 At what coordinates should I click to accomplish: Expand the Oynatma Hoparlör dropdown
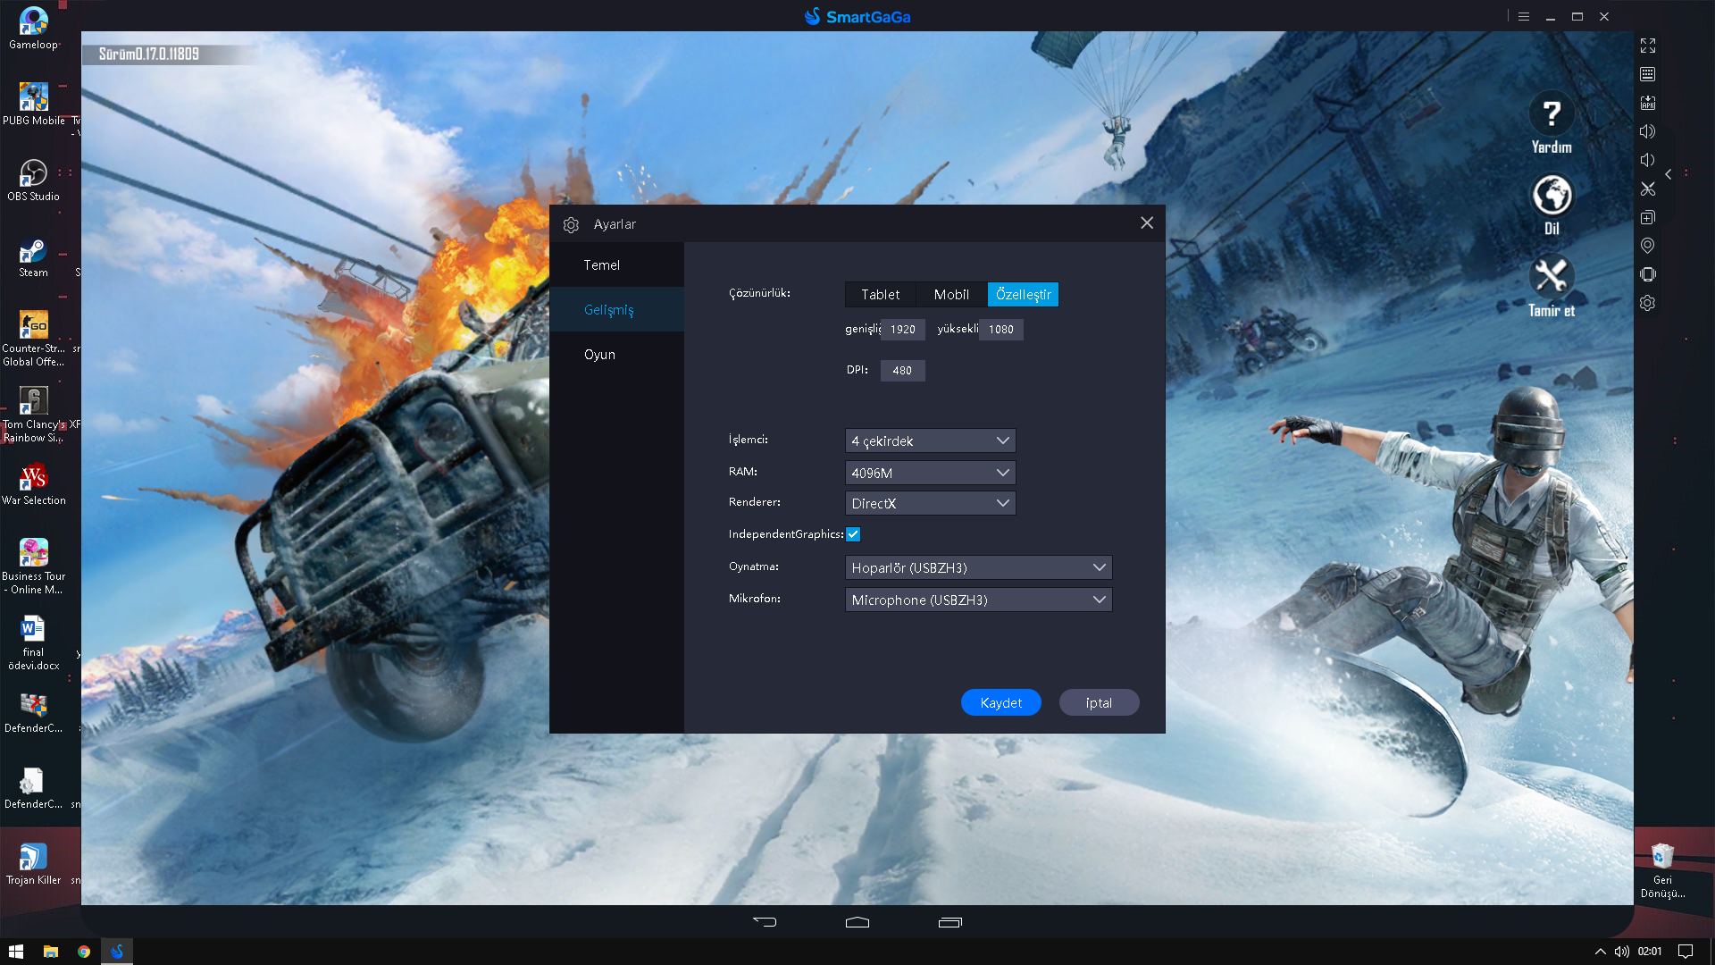(978, 567)
